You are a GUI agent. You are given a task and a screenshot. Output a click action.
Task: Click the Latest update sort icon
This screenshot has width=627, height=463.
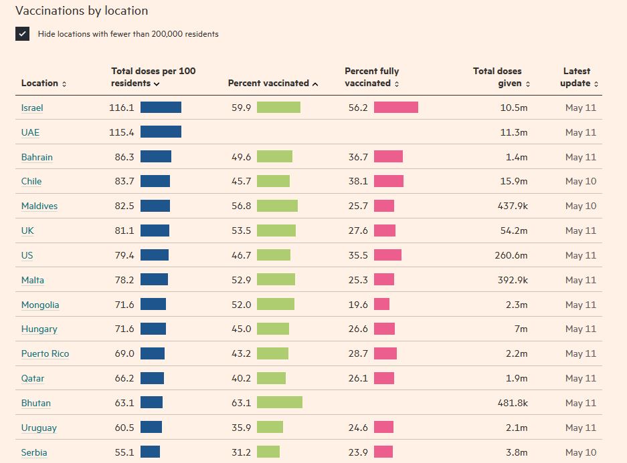[x=596, y=84]
